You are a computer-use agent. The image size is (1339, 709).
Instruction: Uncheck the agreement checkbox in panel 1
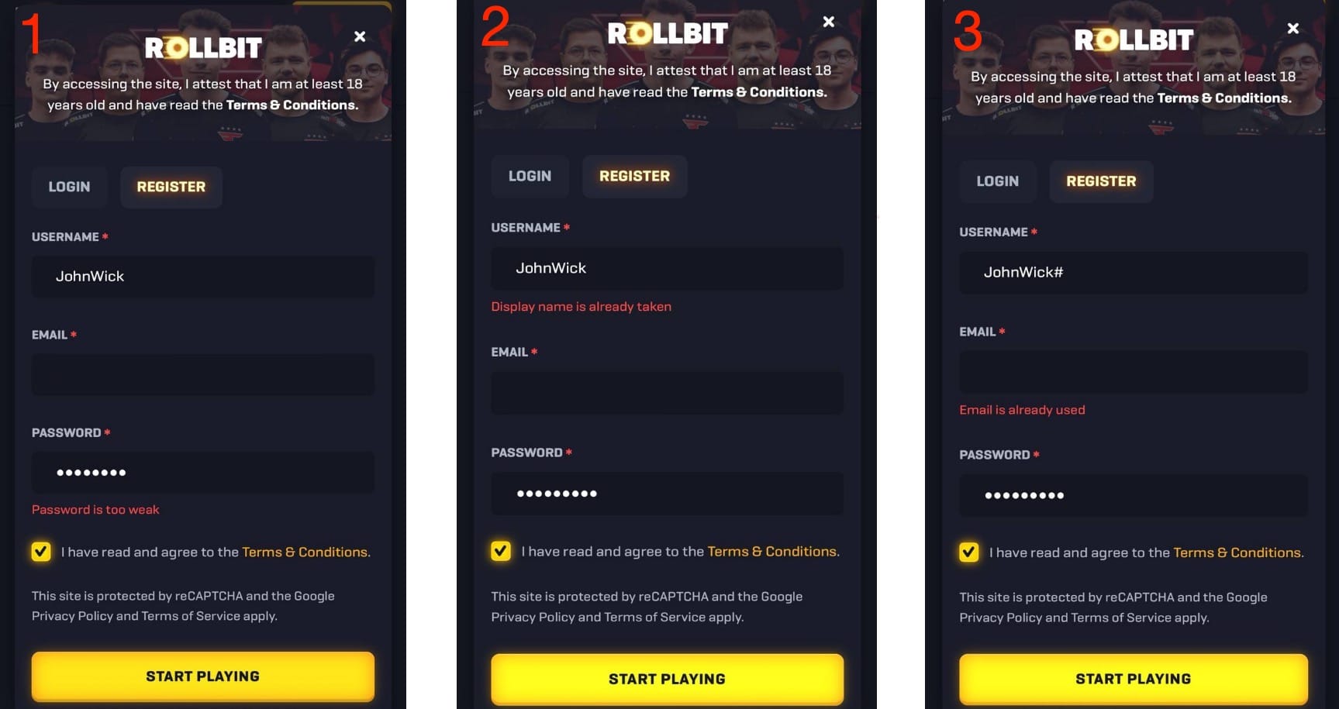(x=41, y=552)
